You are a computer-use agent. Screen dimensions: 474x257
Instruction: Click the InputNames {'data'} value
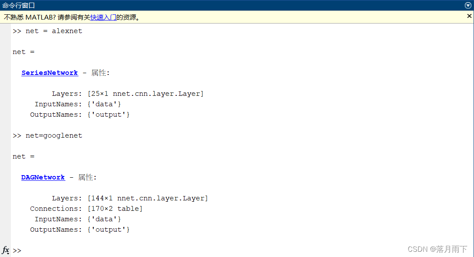click(x=105, y=104)
